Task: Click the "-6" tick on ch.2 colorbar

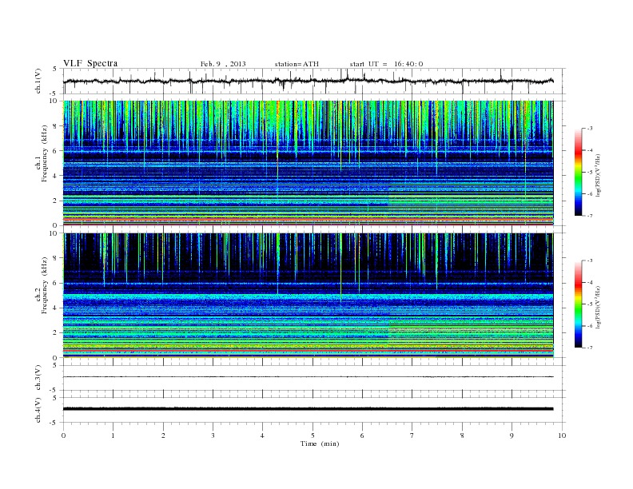Action: 590,326
